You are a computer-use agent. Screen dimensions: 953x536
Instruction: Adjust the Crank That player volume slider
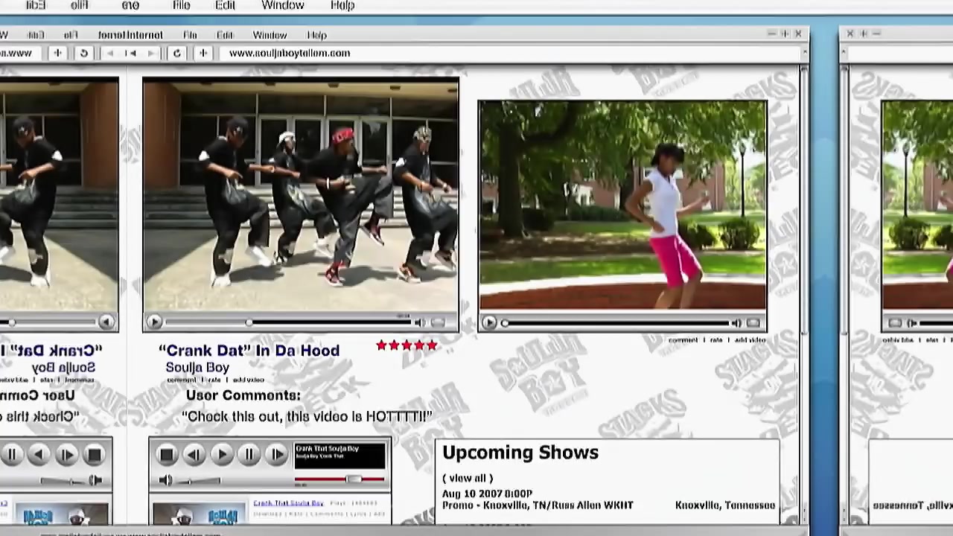tap(199, 481)
